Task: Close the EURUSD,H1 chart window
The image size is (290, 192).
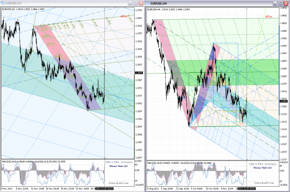Action: pos(141,3)
